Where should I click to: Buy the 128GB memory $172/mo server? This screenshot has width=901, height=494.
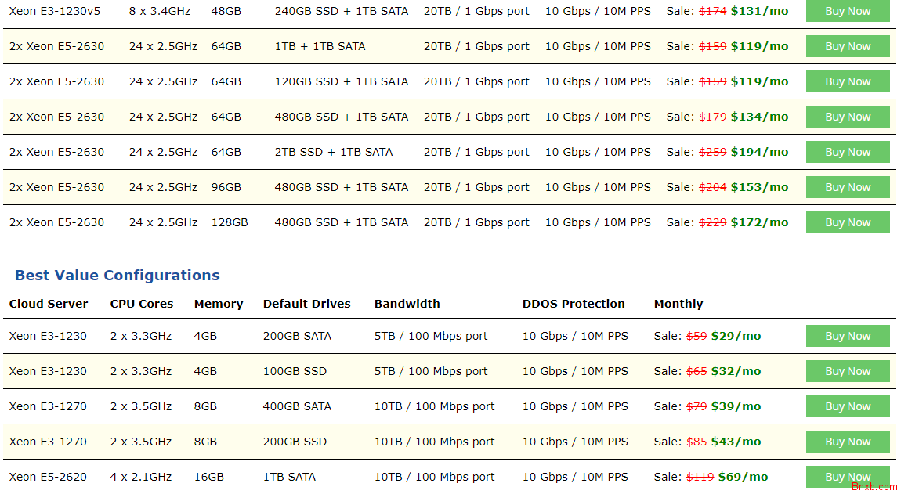pos(848,222)
